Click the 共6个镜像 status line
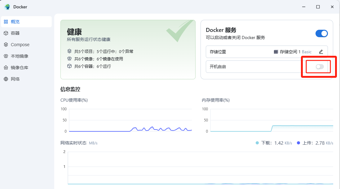This screenshot has height=189, width=340. click(x=99, y=59)
